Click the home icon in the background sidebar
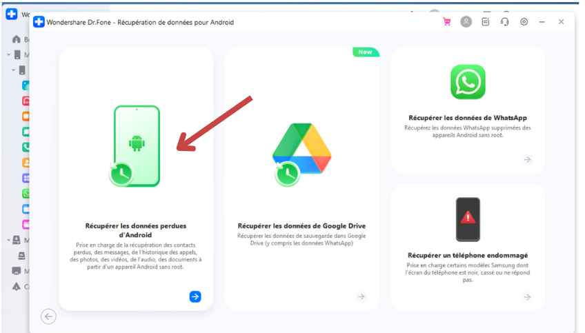Image resolution: width=585 pixels, height=333 pixels. point(17,39)
